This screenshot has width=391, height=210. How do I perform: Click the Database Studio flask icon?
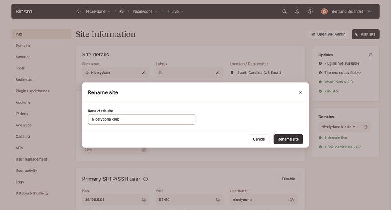tap(46, 194)
